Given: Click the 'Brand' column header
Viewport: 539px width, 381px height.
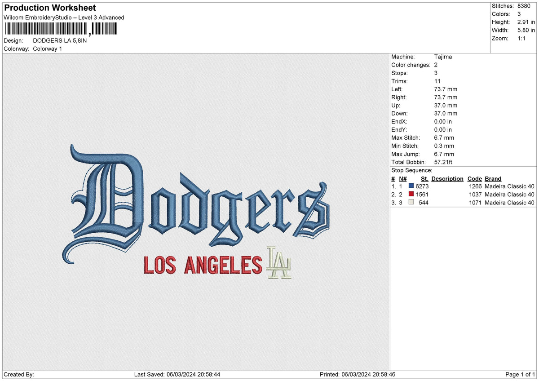Looking at the screenshot, I should point(493,178).
